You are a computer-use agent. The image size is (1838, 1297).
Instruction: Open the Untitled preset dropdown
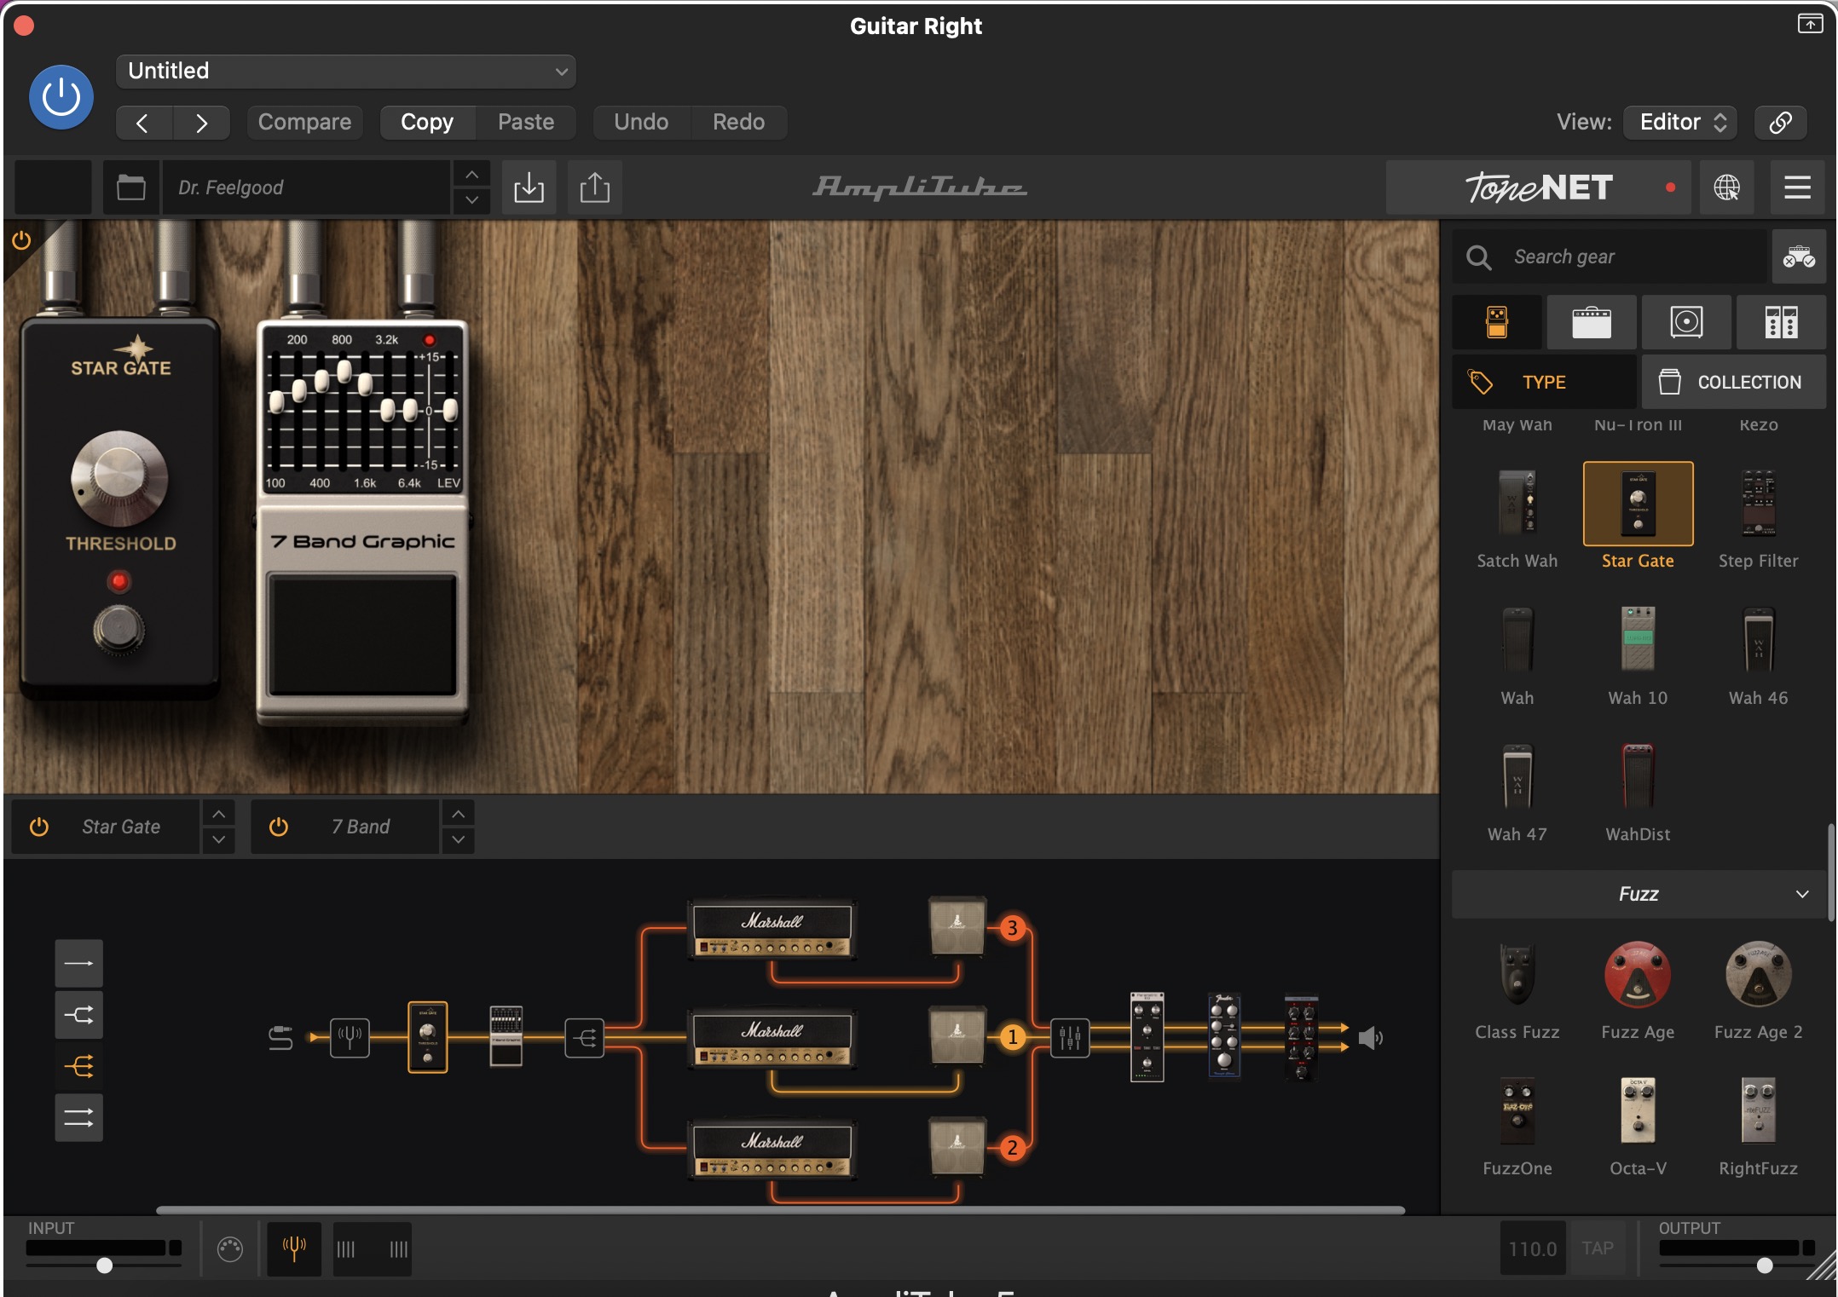click(345, 72)
